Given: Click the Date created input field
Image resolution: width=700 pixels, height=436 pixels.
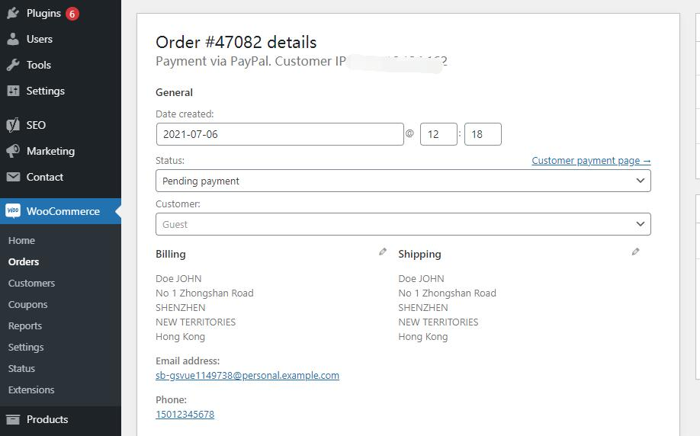Looking at the screenshot, I should [279, 134].
